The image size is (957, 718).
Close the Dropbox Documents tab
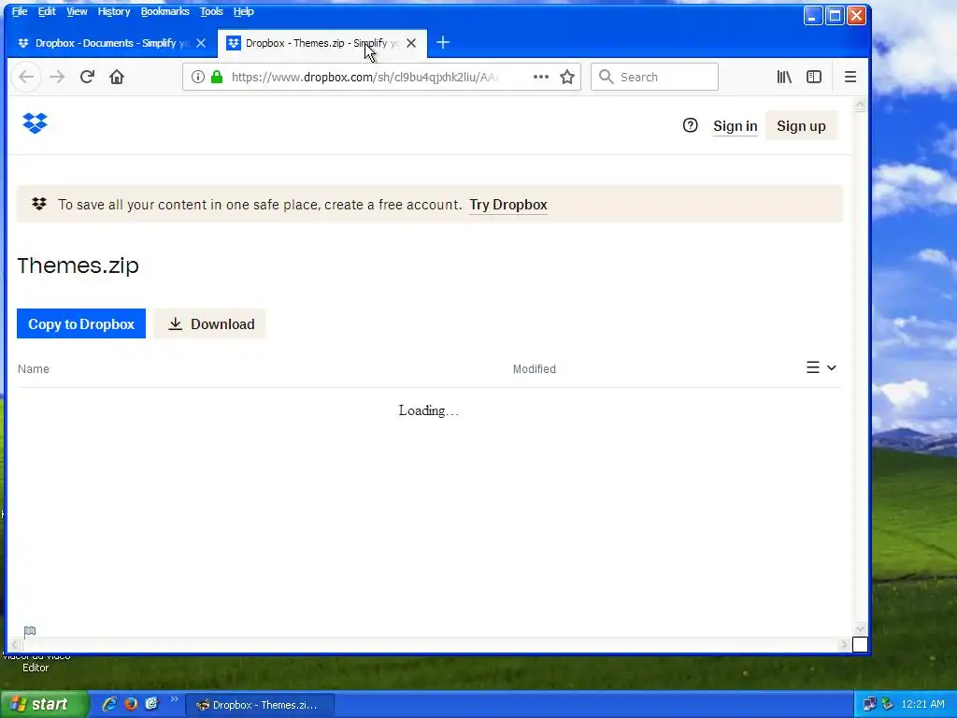(x=201, y=43)
